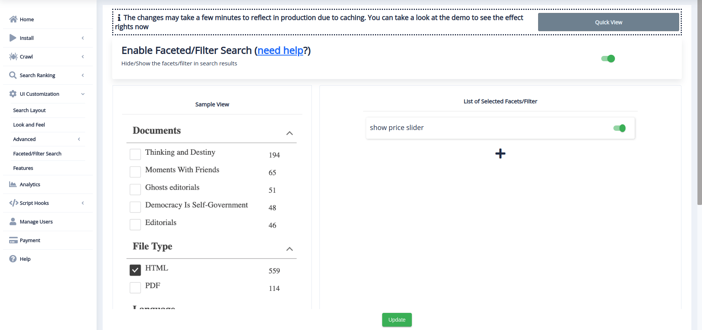Click the page vertical scrollbar

coord(699,114)
